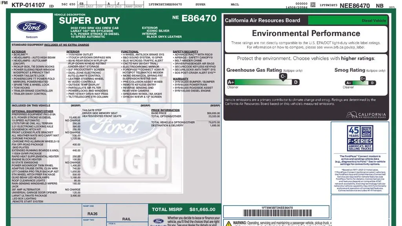Viewport: 402px width, 226px height.
Task: Select the STANDARD EQUIPMENT included heading
Action: pos(50,45)
